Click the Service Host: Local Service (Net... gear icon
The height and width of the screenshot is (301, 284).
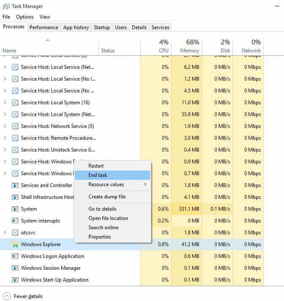click(15, 67)
